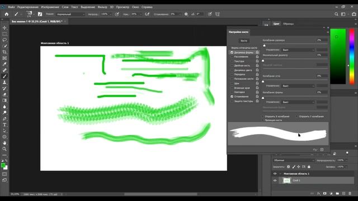The width and height of the screenshot is (358, 201).
Task: Open the brush mode dropdown in options bar
Action: [x=70, y=14]
